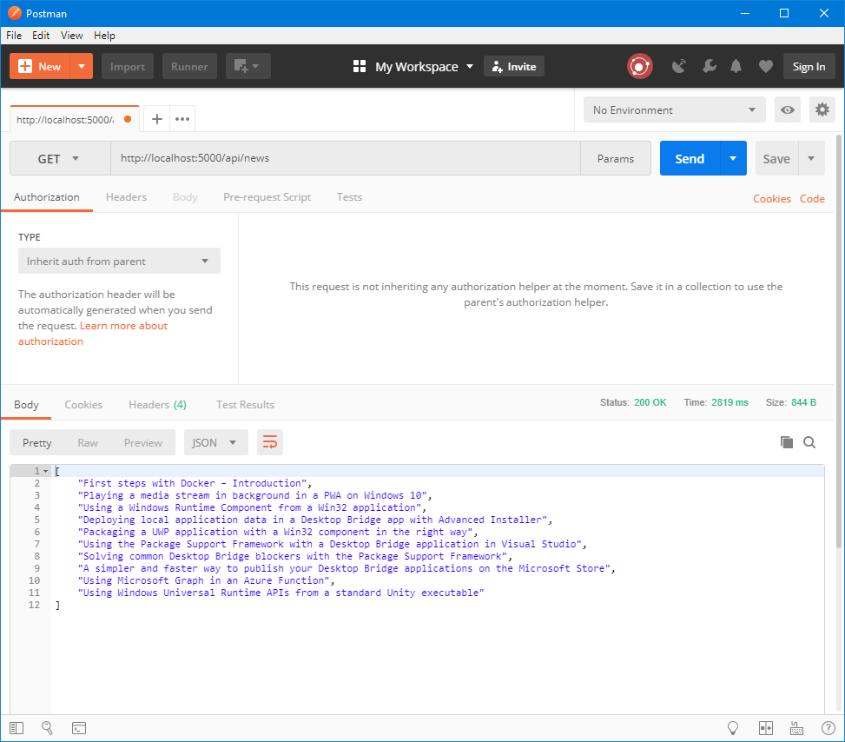This screenshot has width=845, height=742.
Task: Open the interceptor satellite icon
Action: click(679, 66)
